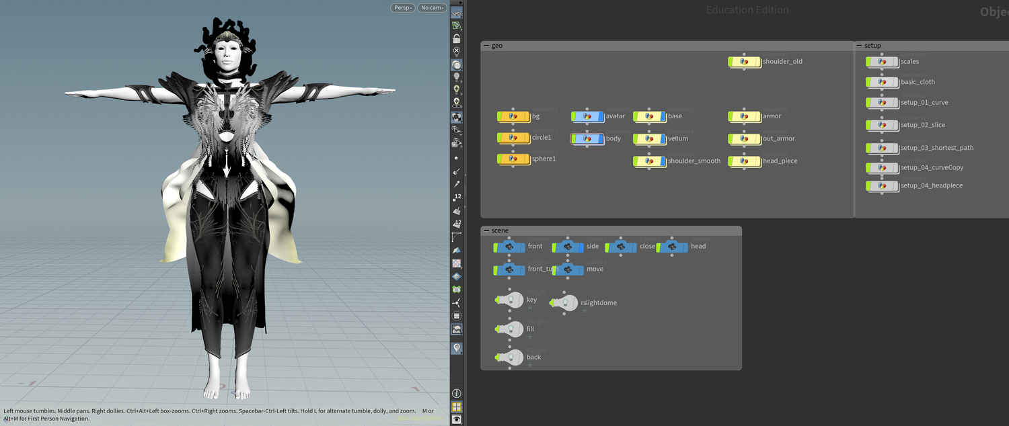Toggle display flag on side camera

(581, 247)
